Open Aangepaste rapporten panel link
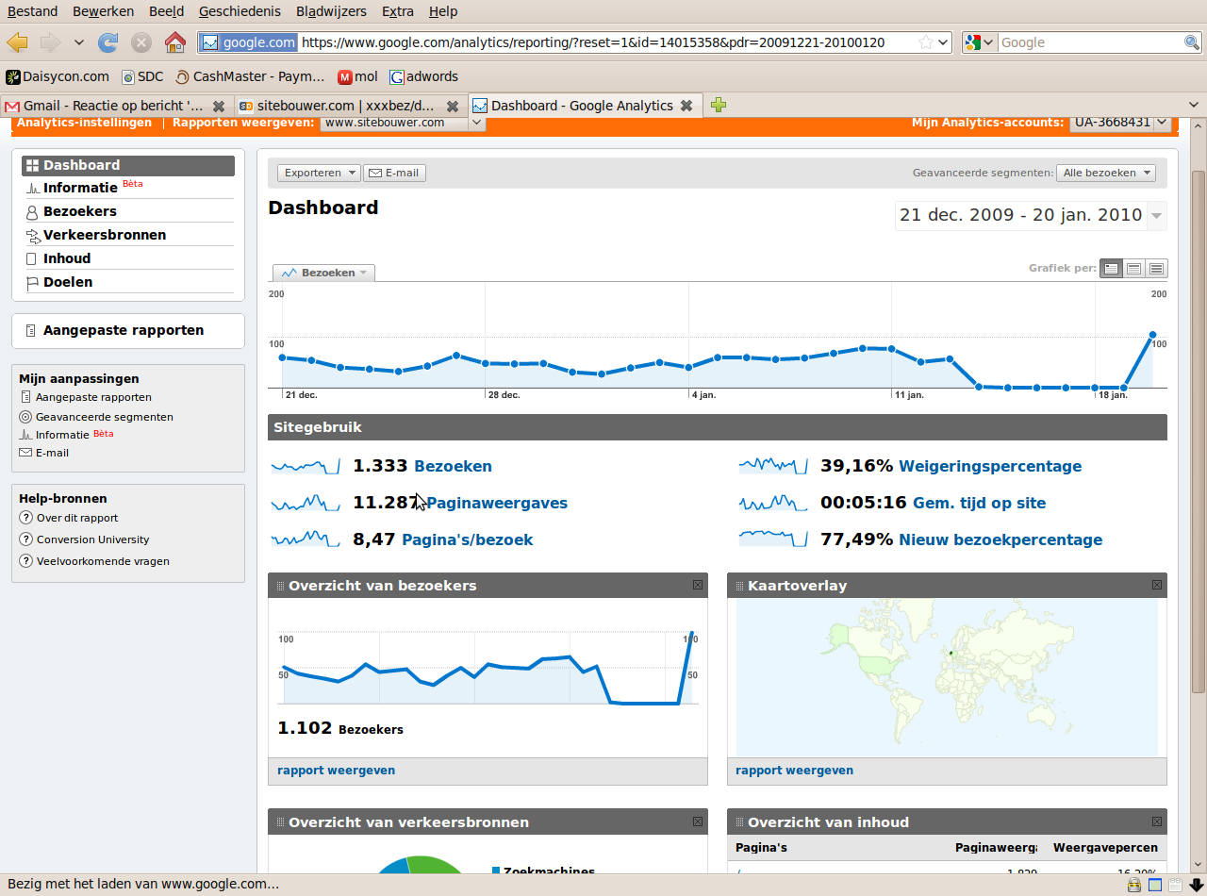This screenshot has width=1207, height=896. [124, 330]
